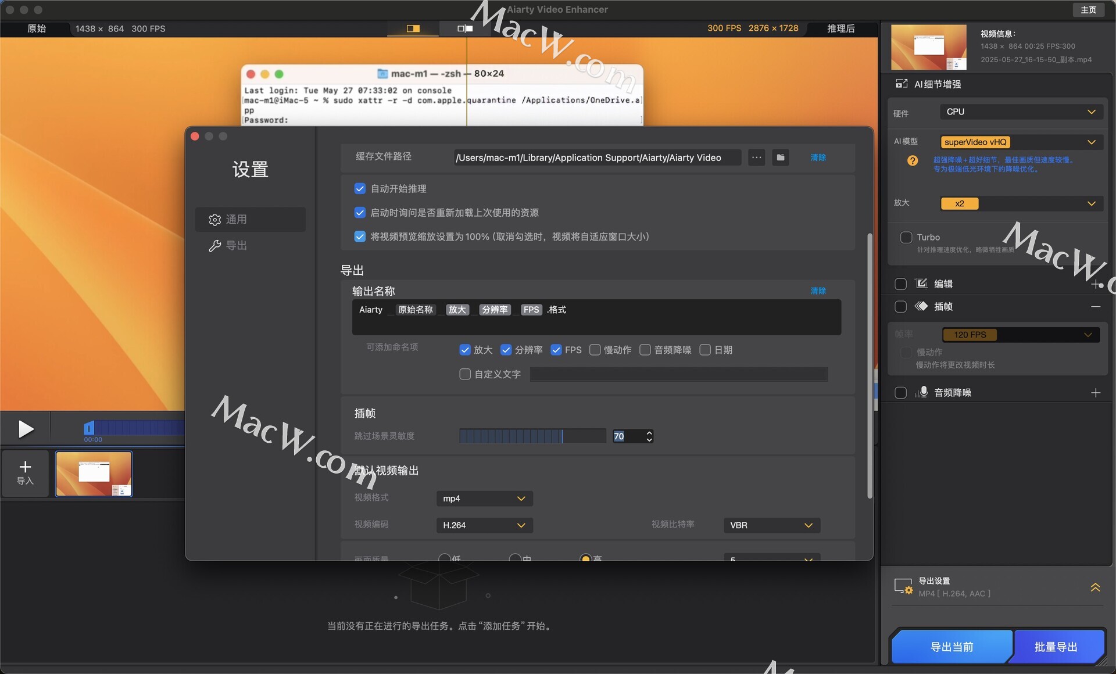Viewport: 1116px width, 674px height.
Task: Open the video bitrate VBR dropdown
Action: tap(772, 525)
